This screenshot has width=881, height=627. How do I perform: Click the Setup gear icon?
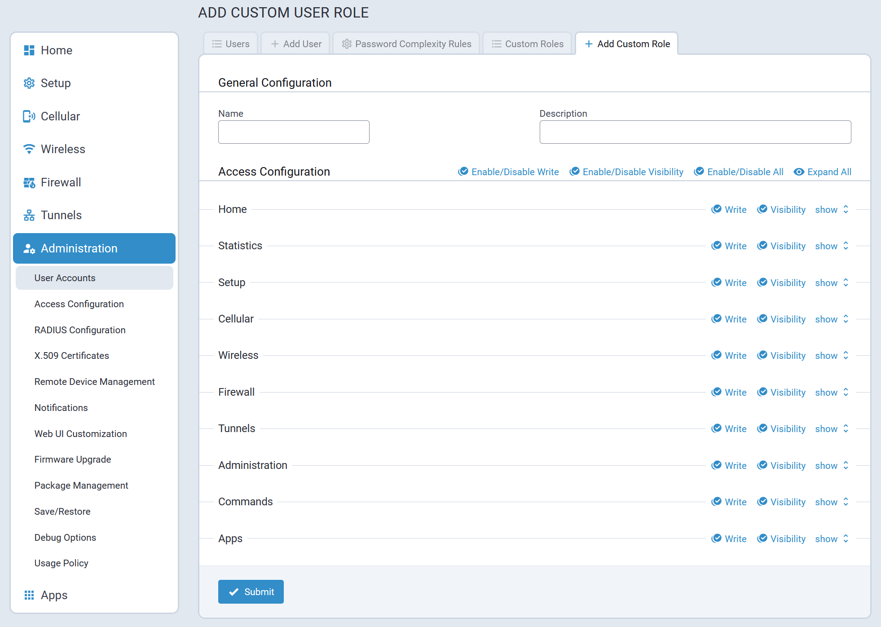coord(29,83)
